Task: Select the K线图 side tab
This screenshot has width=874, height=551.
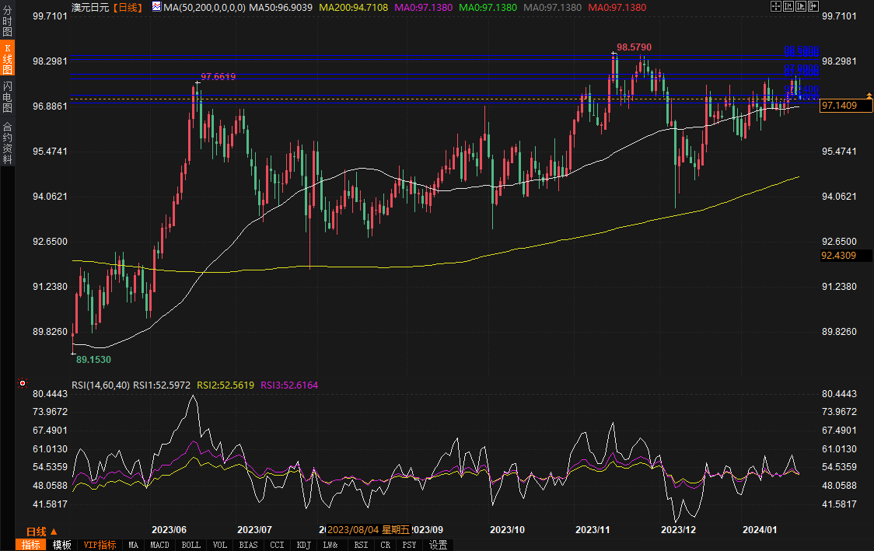Action: coord(7,58)
